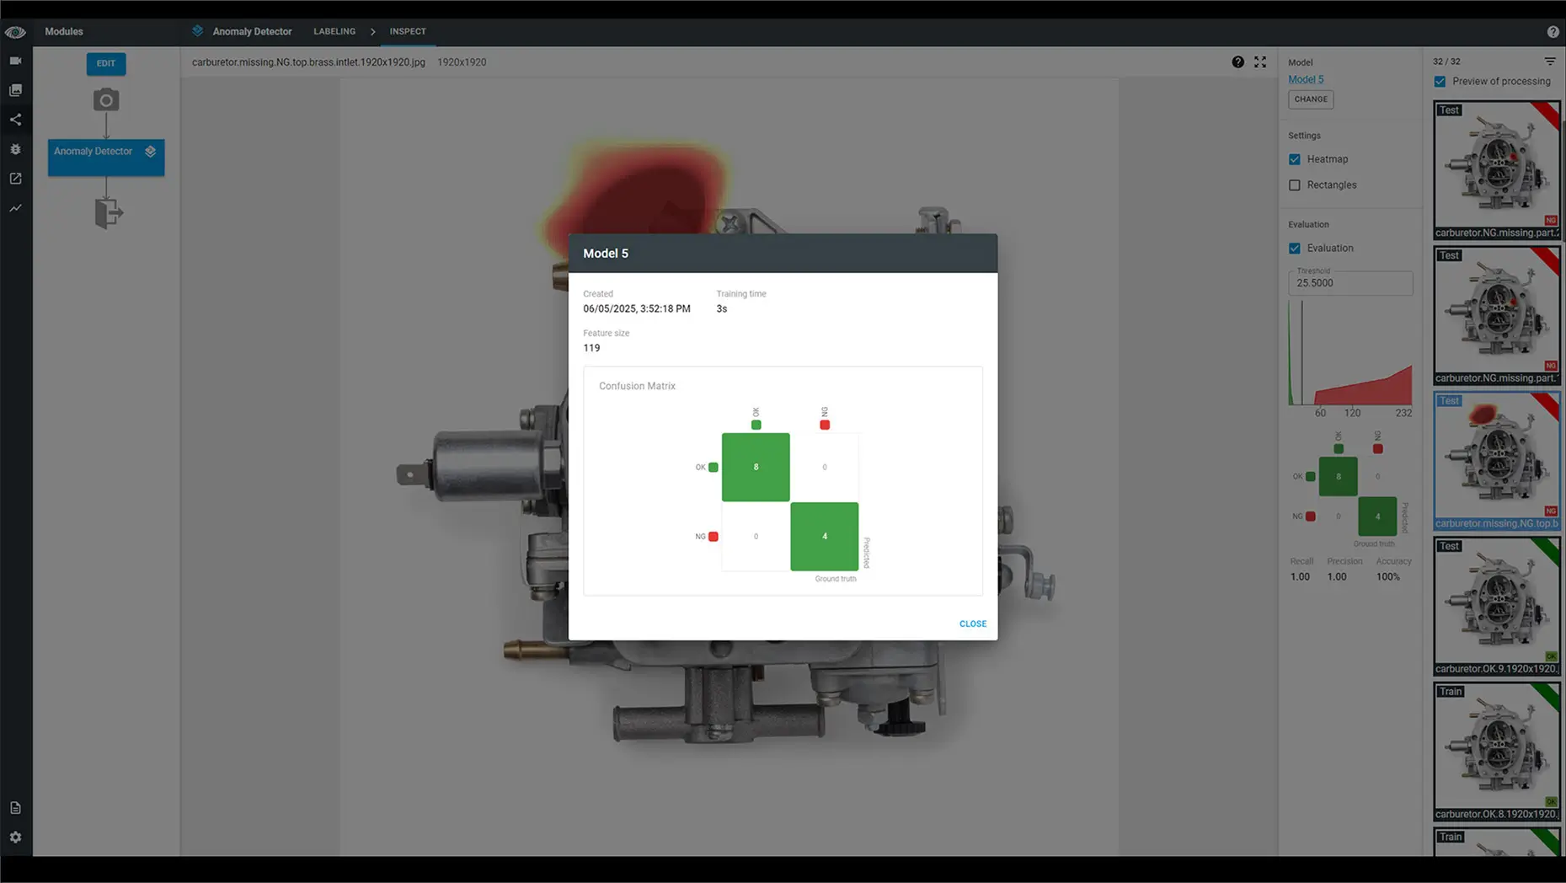Select carburetor.OK.9 thumbnail
The width and height of the screenshot is (1566, 883).
coord(1497,607)
